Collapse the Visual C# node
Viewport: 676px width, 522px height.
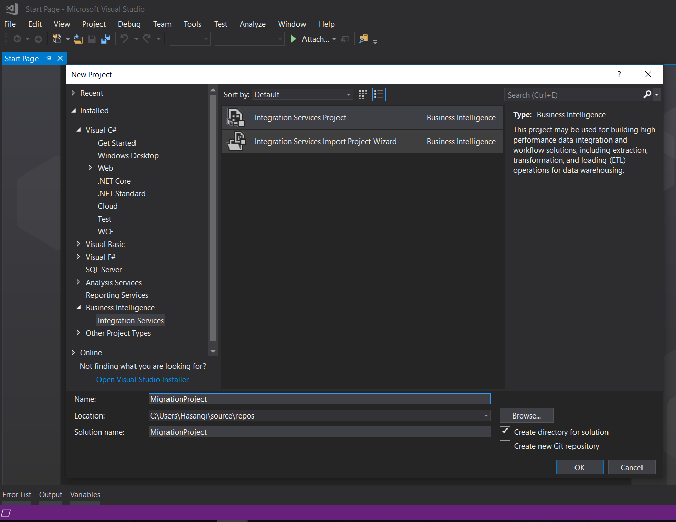tap(79, 130)
